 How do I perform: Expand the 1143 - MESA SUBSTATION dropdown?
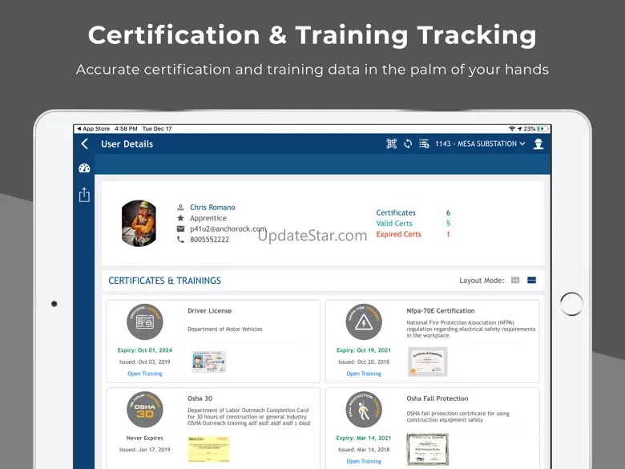click(480, 144)
